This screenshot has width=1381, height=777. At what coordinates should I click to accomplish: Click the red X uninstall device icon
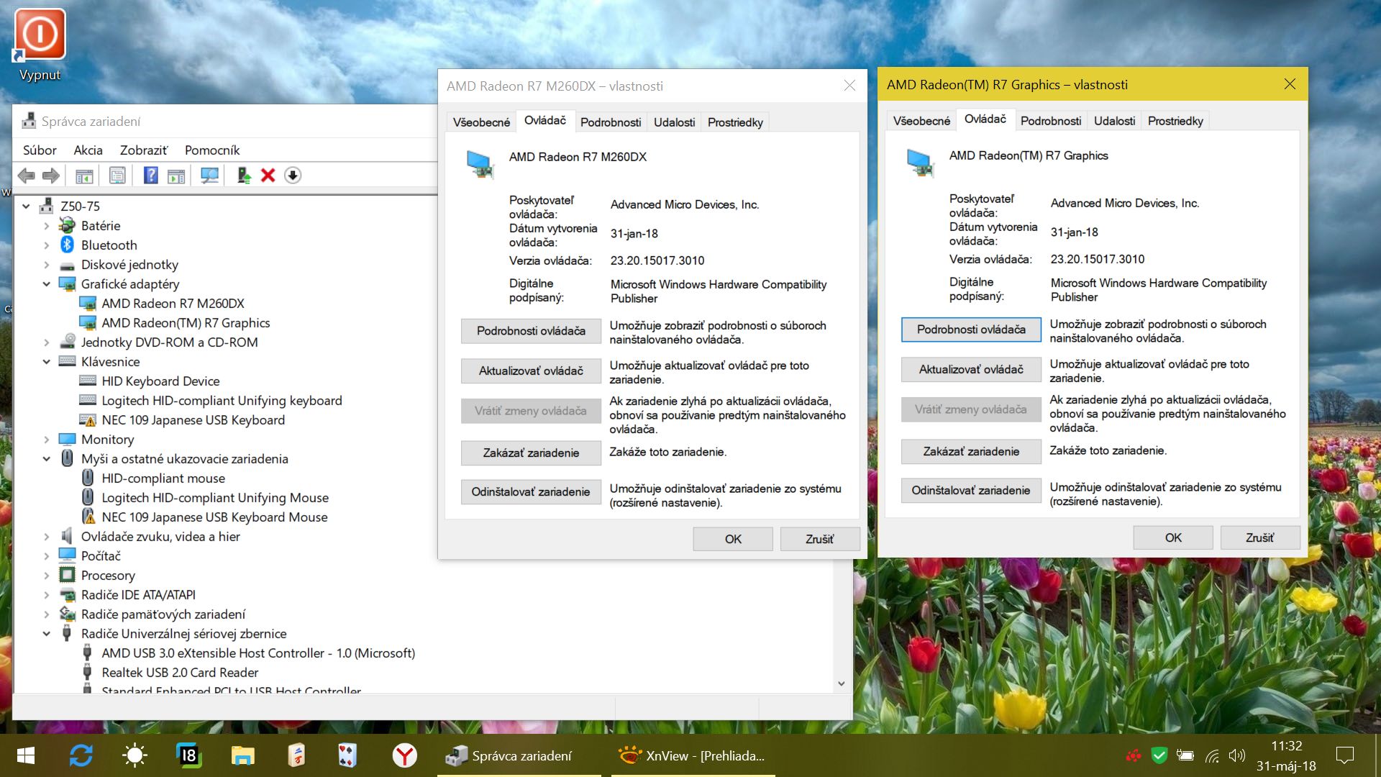268,176
